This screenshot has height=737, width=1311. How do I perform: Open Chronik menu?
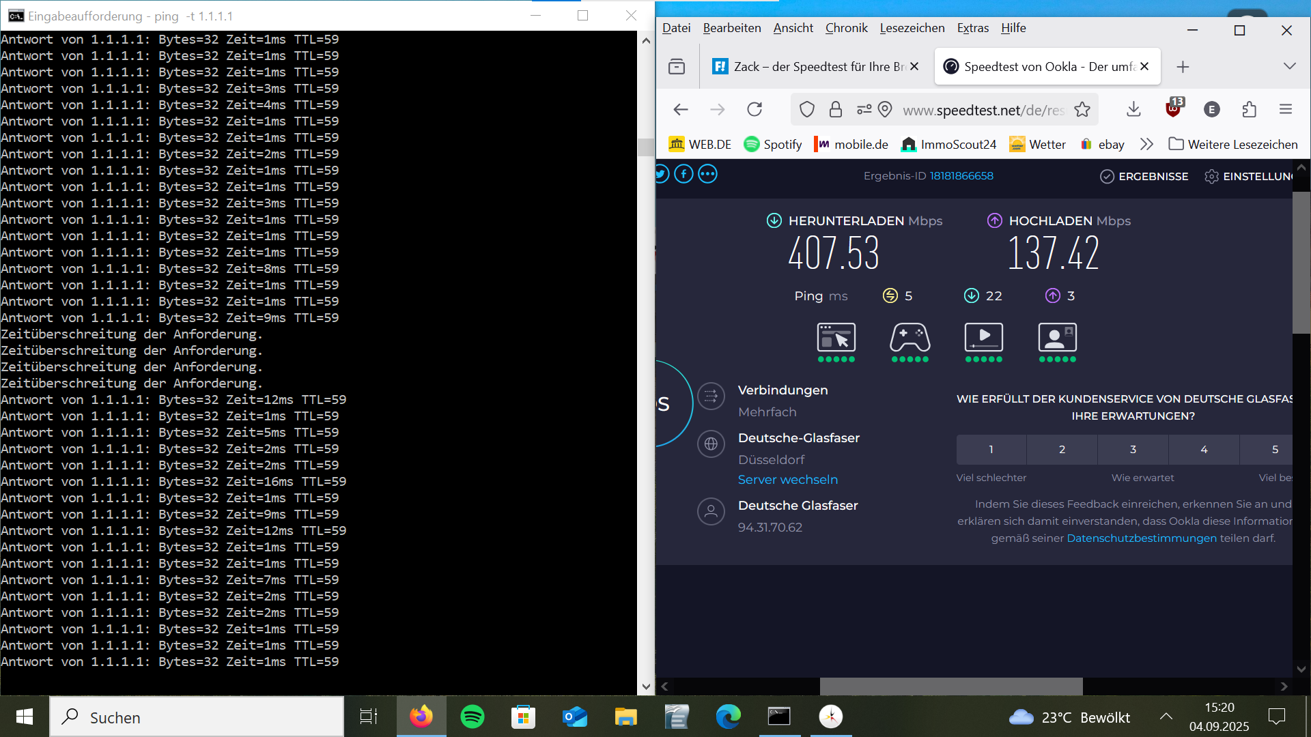pos(847,28)
